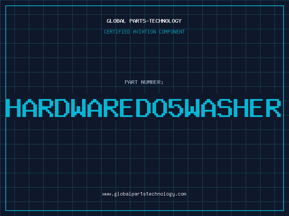Select the word CERTIFIED in the subtitle

[x=117, y=32]
